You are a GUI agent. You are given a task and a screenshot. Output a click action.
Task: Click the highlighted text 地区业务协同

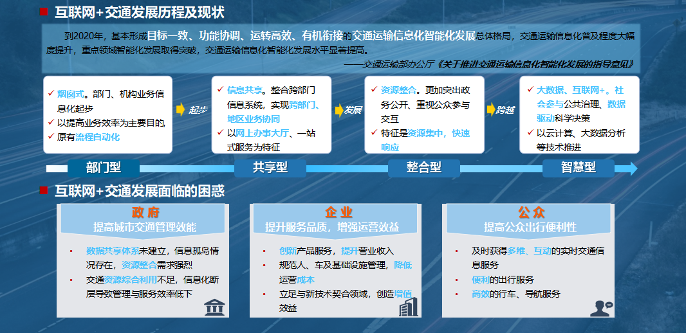point(254,119)
